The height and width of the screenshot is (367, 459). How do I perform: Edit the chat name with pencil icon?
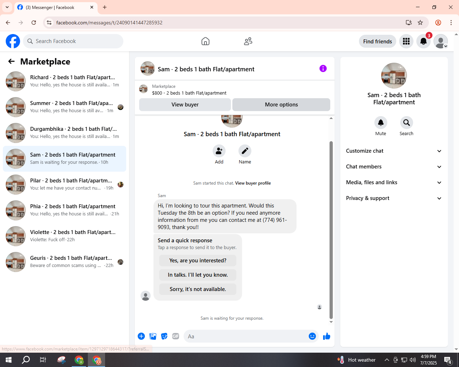(245, 151)
